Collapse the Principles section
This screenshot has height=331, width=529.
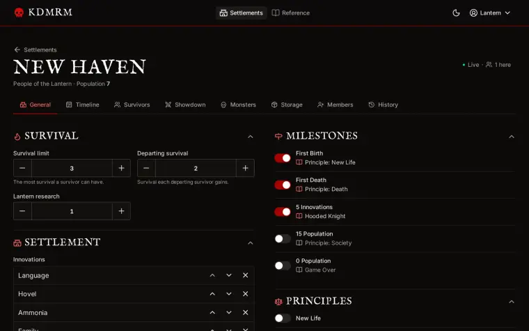coord(512,302)
